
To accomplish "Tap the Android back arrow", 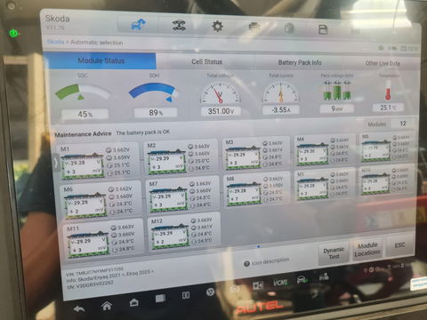I will click(x=79, y=309).
